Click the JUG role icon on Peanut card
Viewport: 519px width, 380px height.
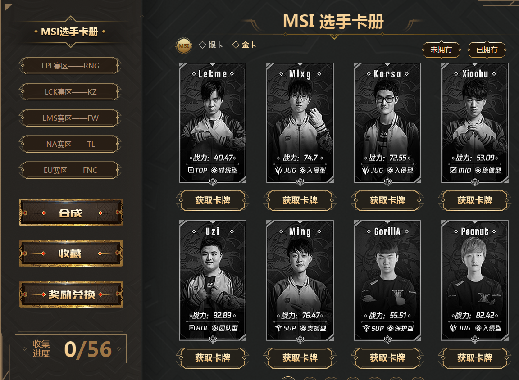click(x=453, y=328)
